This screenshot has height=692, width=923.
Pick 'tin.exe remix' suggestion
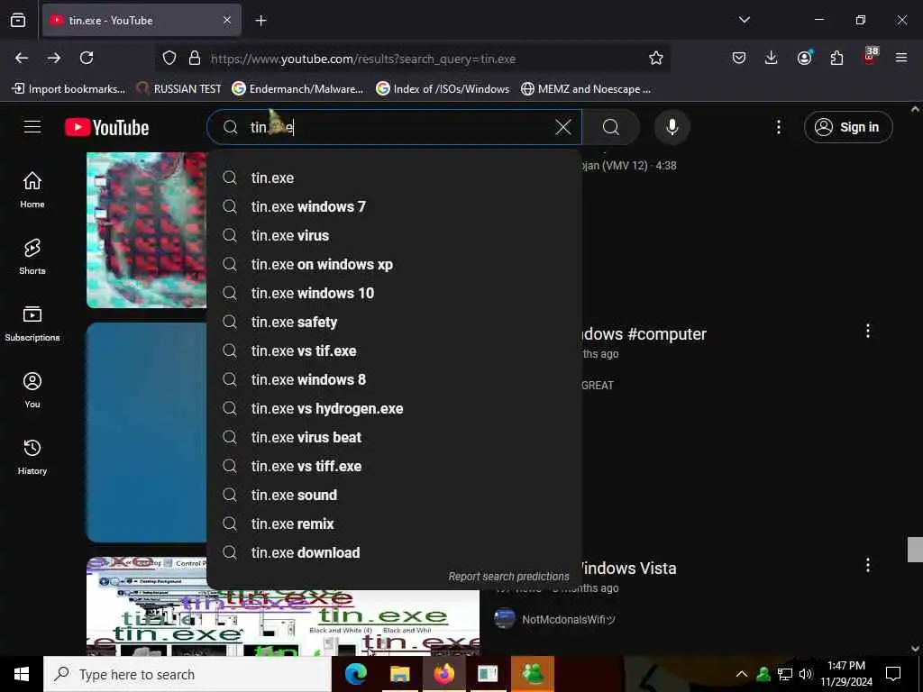click(x=394, y=524)
